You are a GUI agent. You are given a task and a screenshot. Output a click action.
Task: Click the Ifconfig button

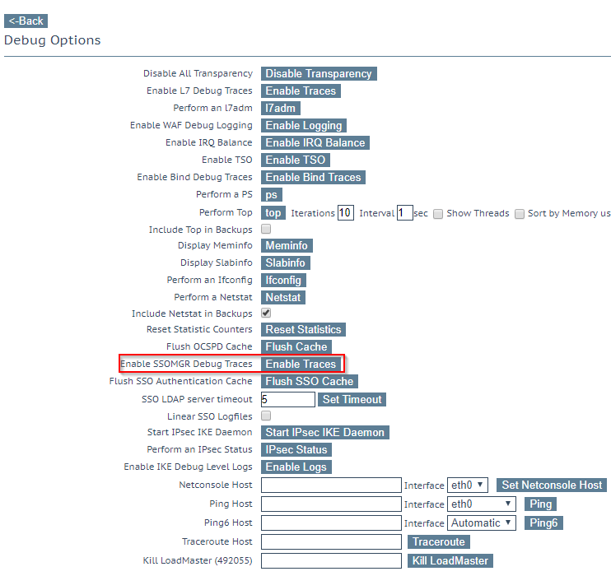pos(283,281)
